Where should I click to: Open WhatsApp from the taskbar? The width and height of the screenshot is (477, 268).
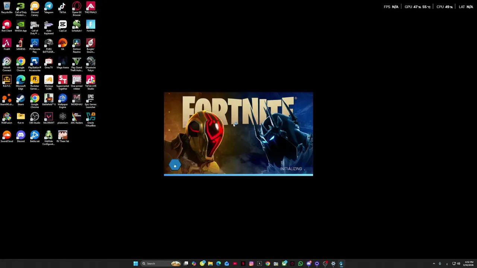(x=300, y=264)
